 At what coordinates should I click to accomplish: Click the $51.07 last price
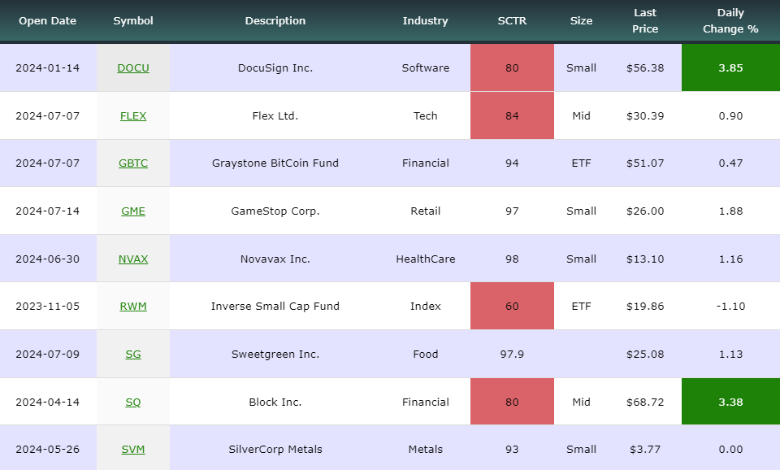point(645,163)
